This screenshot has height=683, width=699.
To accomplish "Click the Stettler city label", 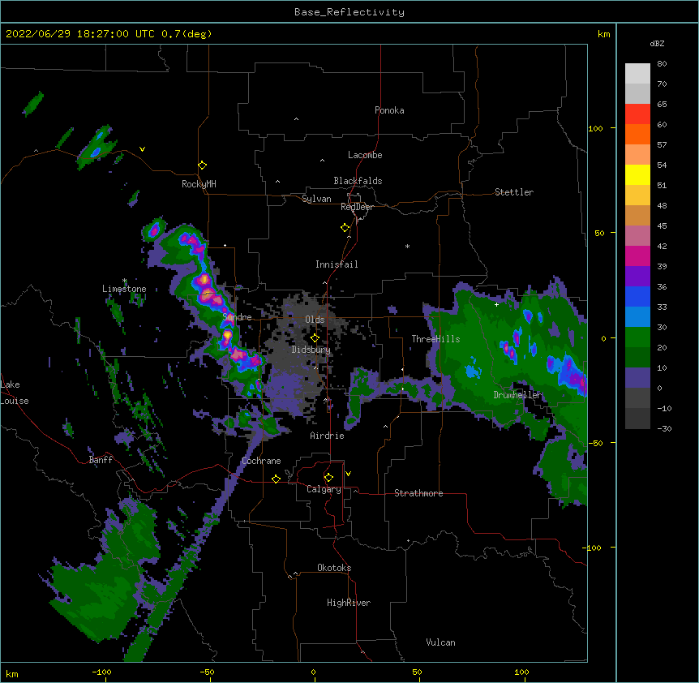I will [x=514, y=192].
